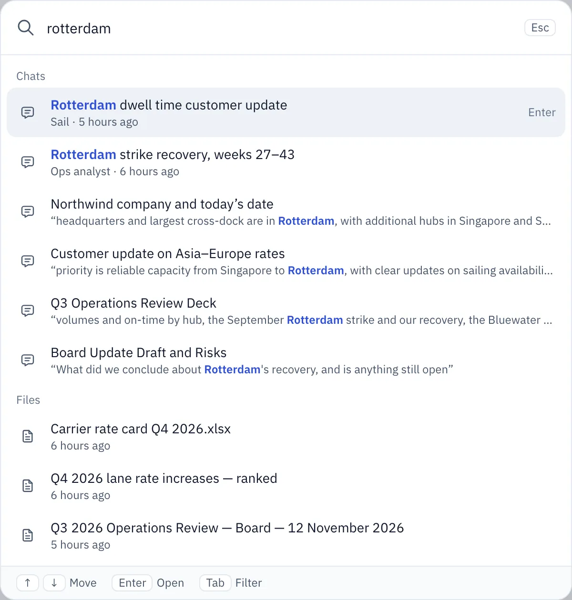Open 'Rotterdam dwell time customer update' chat
This screenshot has height=600, width=572.
(x=286, y=112)
